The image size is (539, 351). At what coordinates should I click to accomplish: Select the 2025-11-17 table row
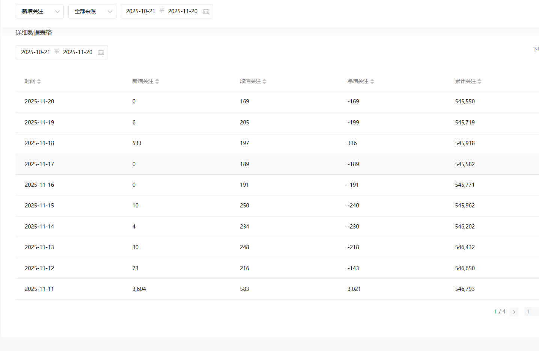point(263,164)
